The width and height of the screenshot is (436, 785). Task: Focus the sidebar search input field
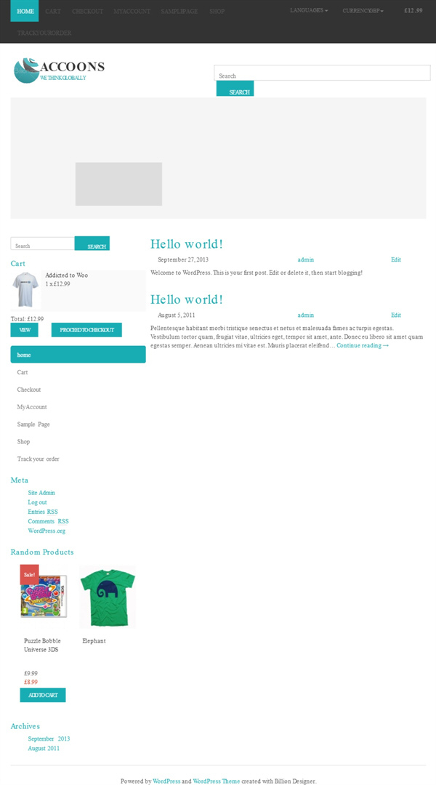43,243
